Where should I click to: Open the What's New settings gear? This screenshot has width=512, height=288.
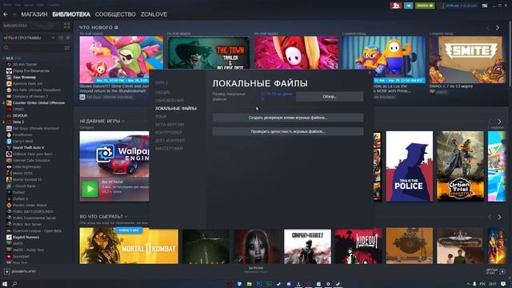click(116, 27)
